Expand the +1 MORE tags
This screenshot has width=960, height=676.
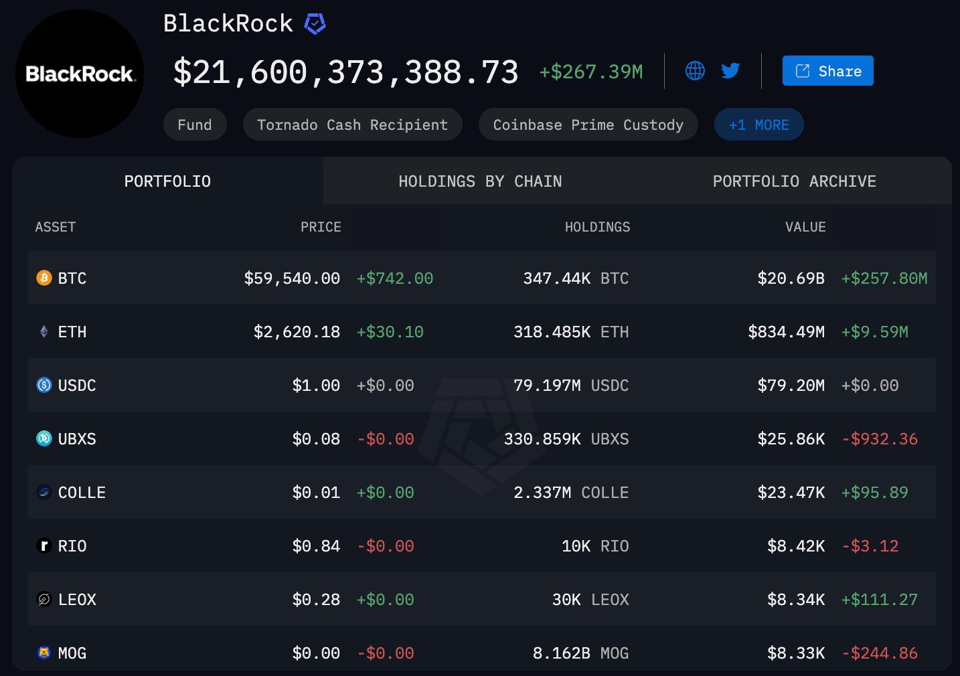[758, 124]
